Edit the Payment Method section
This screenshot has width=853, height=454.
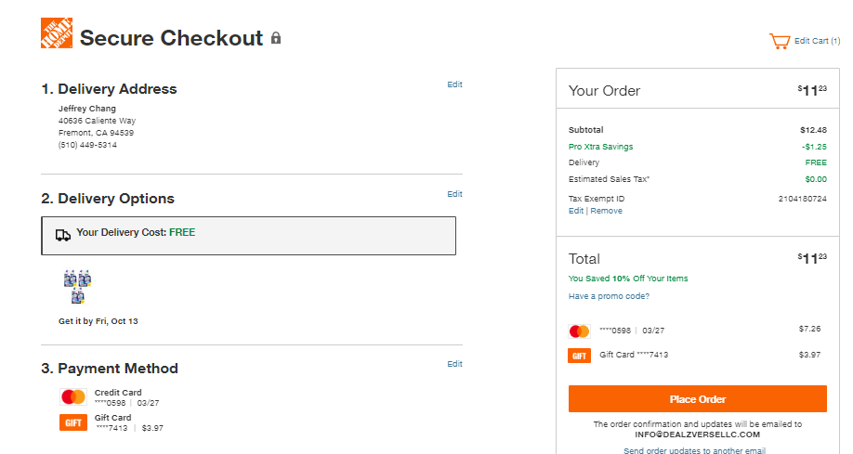pyautogui.click(x=454, y=364)
